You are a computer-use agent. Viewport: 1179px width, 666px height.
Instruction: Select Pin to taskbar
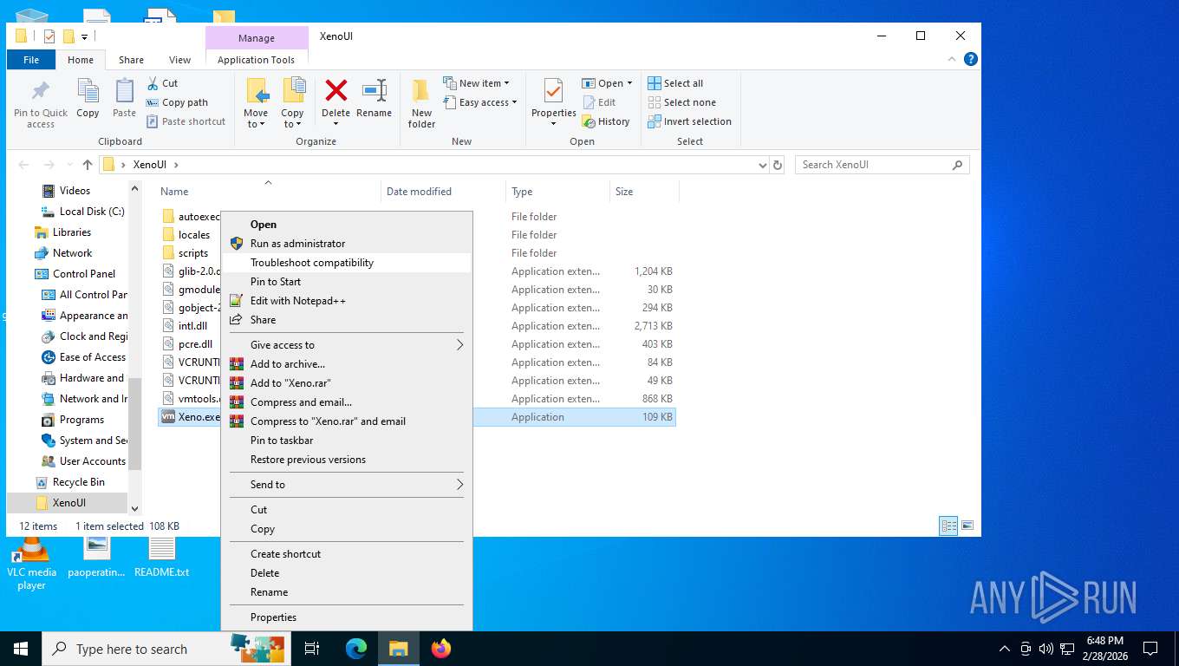(x=346, y=441)
